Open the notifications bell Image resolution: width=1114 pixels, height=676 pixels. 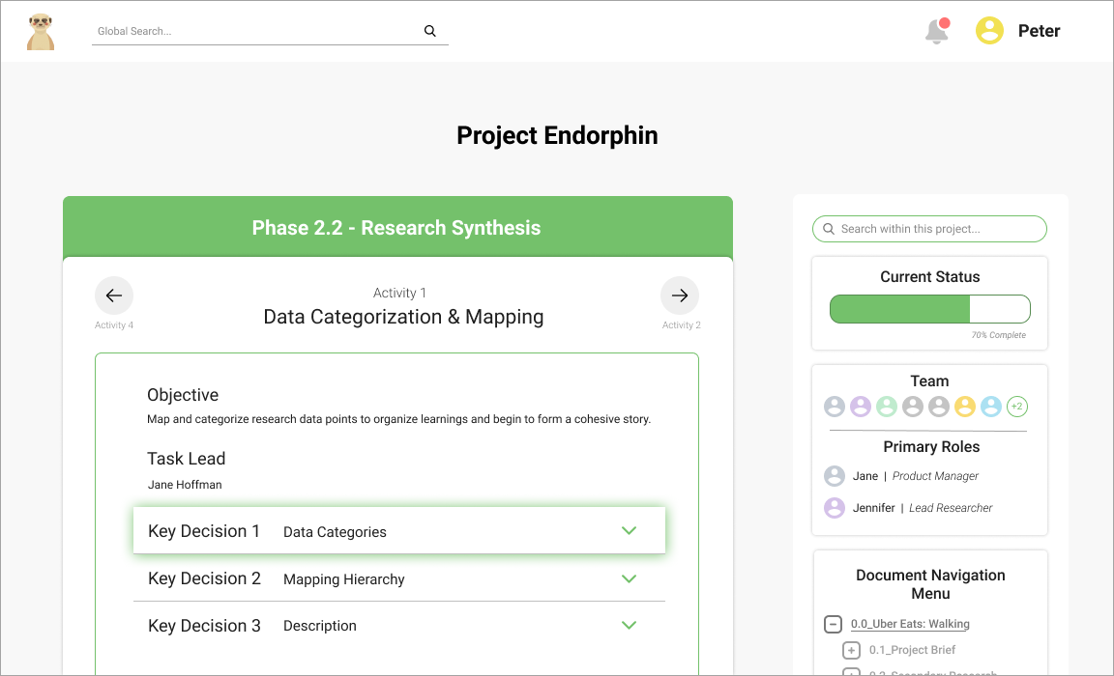(936, 31)
